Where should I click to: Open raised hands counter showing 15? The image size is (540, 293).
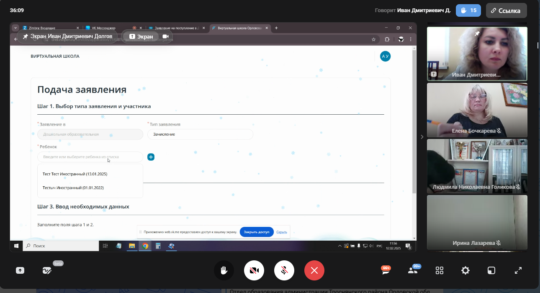468,10
